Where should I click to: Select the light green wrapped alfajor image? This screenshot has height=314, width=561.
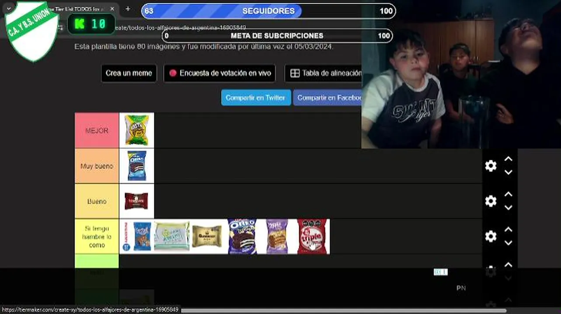pos(172,236)
